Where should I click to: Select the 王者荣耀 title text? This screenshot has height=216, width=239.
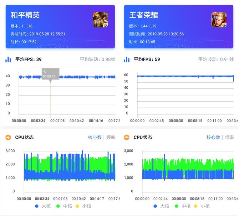144,15
